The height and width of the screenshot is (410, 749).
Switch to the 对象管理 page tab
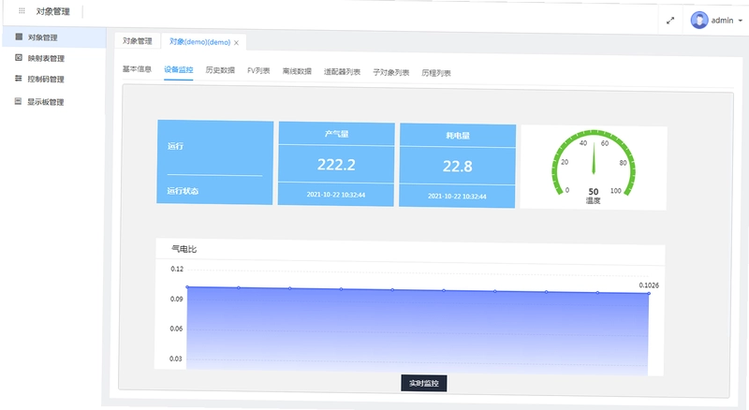138,41
